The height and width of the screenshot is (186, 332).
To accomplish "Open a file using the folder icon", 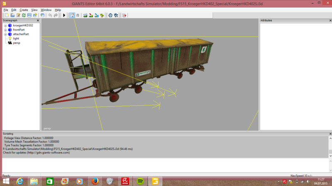I will click(12, 15).
